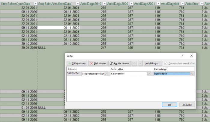This screenshot has width=210, height=122.
Task: Select cell 01-04-2019 in StopSidsteOpretDato
Action: tap(19, 108)
